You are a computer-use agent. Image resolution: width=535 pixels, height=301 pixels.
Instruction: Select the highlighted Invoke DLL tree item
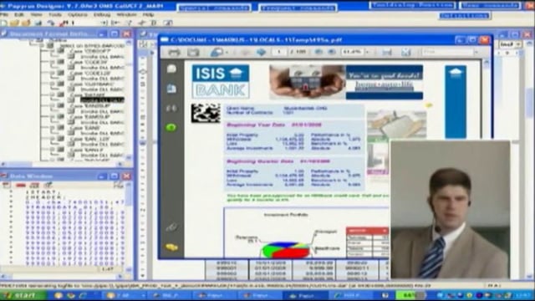click(102, 100)
